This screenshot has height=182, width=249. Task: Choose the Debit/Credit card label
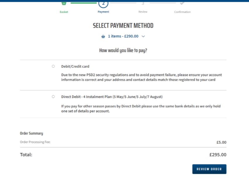click(x=75, y=66)
